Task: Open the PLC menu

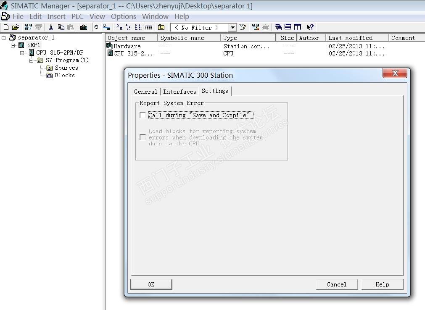Action: point(77,16)
